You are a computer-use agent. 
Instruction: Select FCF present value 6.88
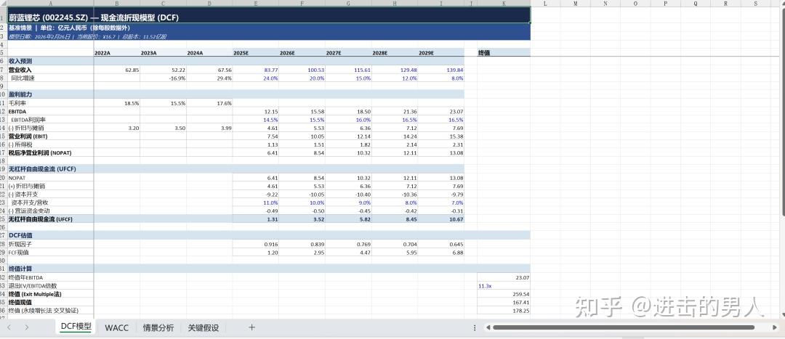(x=441, y=253)
